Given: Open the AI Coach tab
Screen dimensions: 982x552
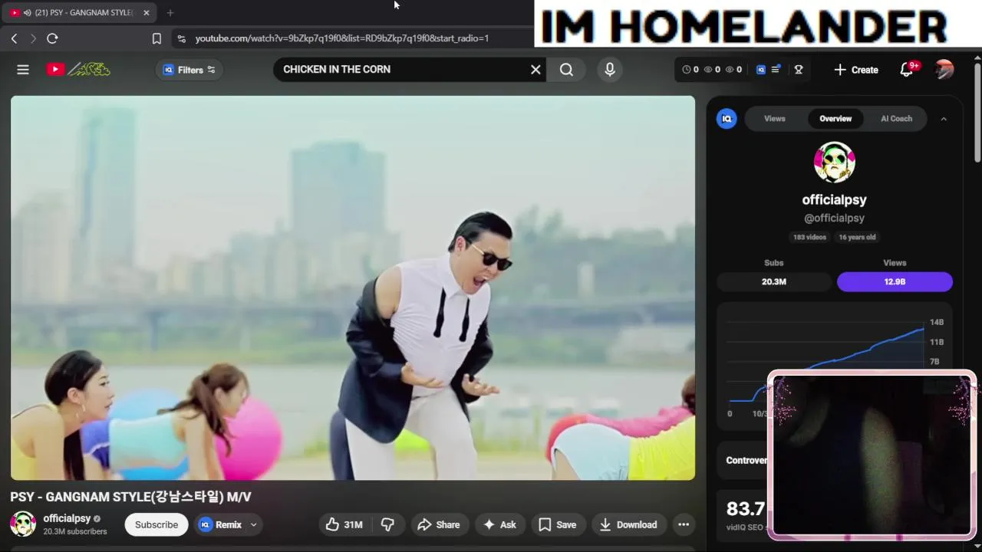Looking at the screenshot, I should click(x=896, y=119).
